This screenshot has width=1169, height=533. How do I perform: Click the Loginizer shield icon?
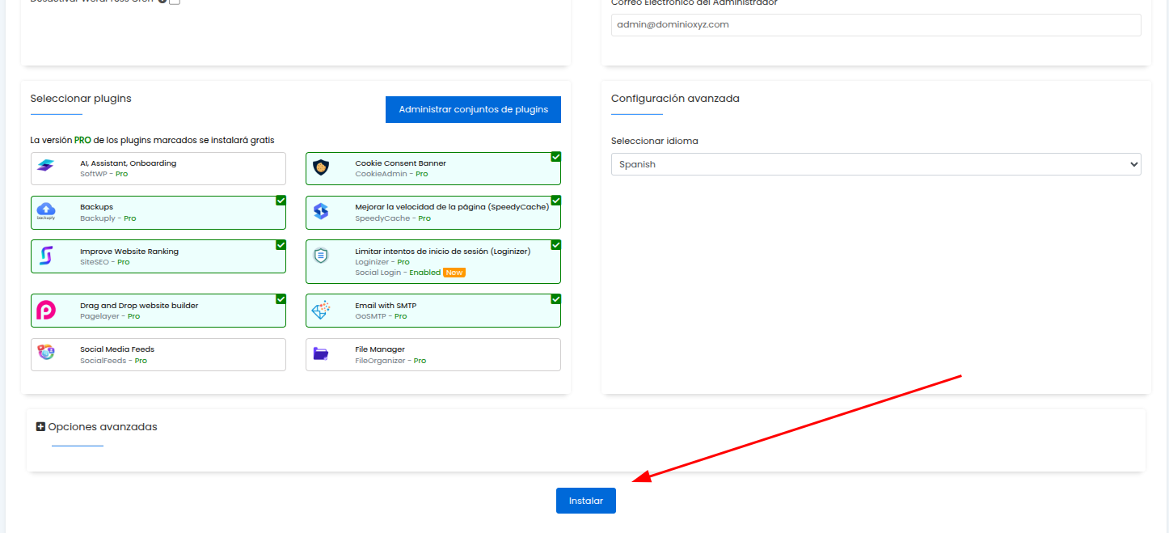[321, 256]
